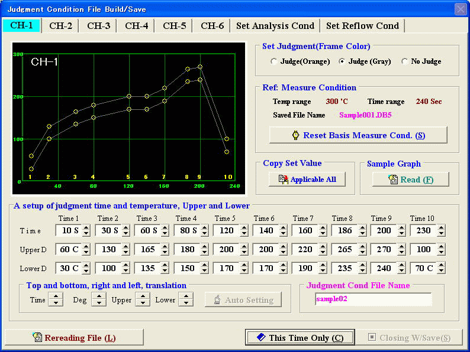Go to the CH-6 tab

point(213,26)
